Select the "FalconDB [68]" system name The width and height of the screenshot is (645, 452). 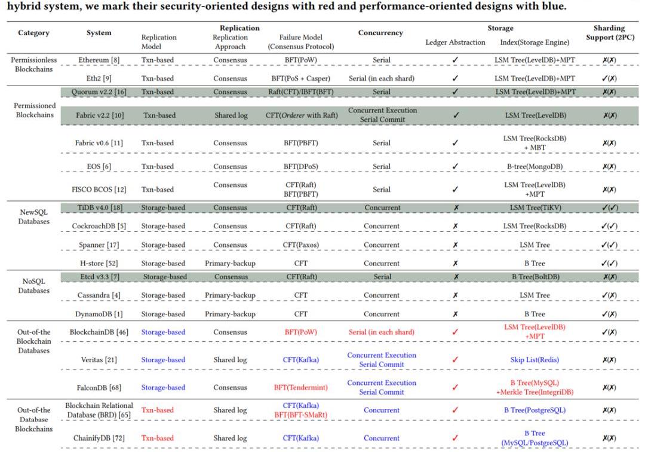[99, 387]
